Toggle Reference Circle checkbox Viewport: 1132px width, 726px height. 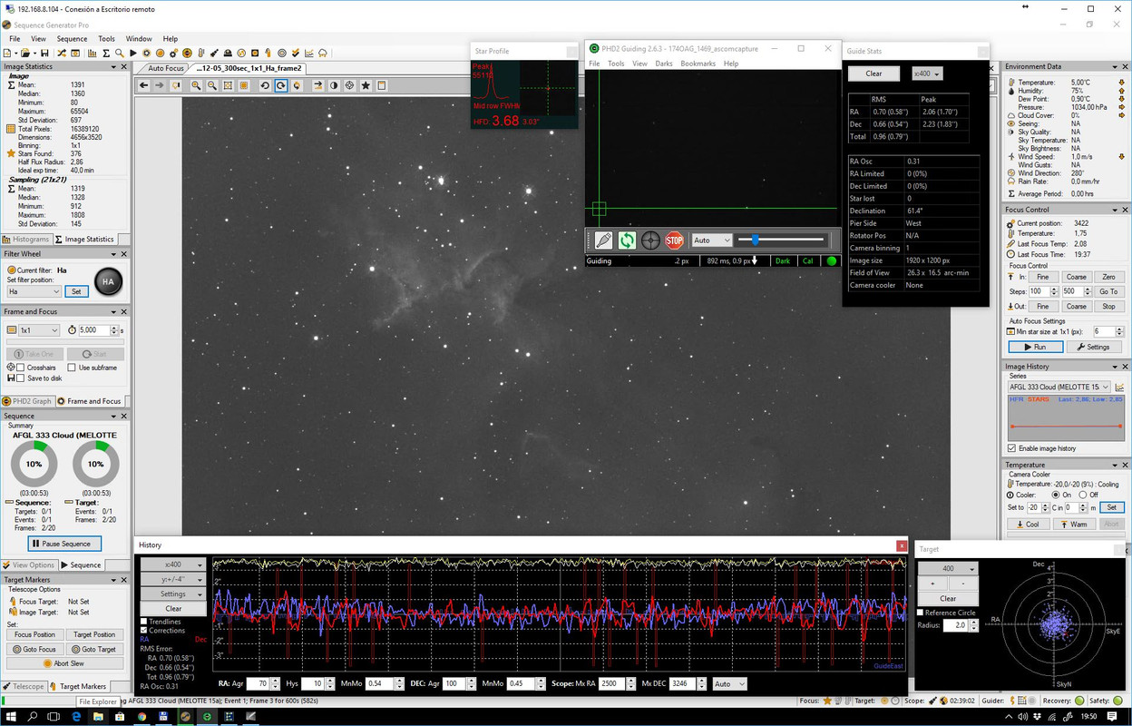point(921,613)
